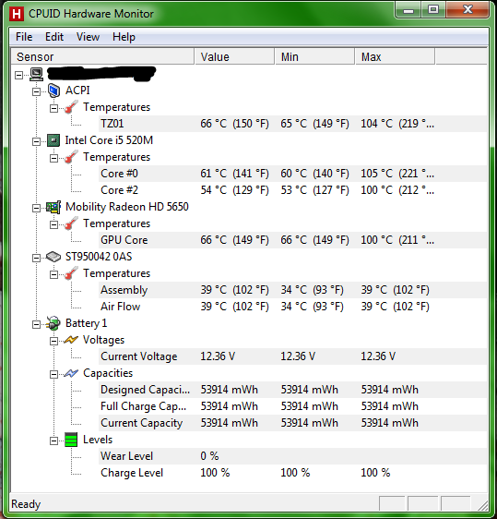Open the File menu
The height and width of the screenshot is (519, 497).
pos(24,37)
